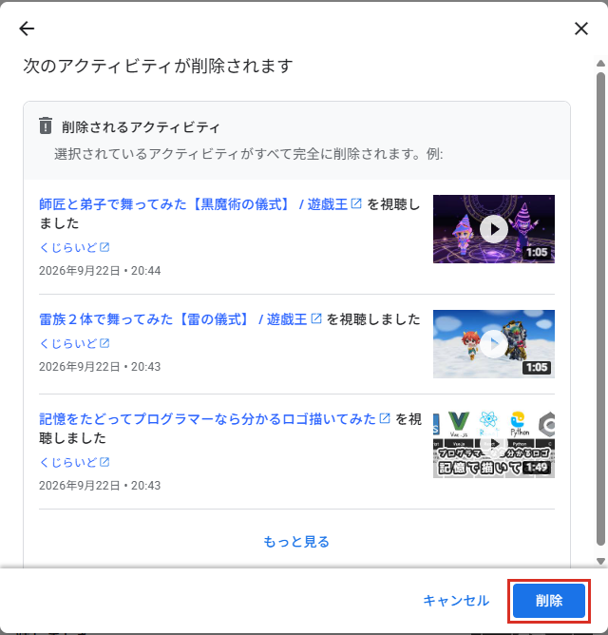Click the scrollbar down arrow
Viewport: 608px width, 635px height.
[x=600, y=561]
